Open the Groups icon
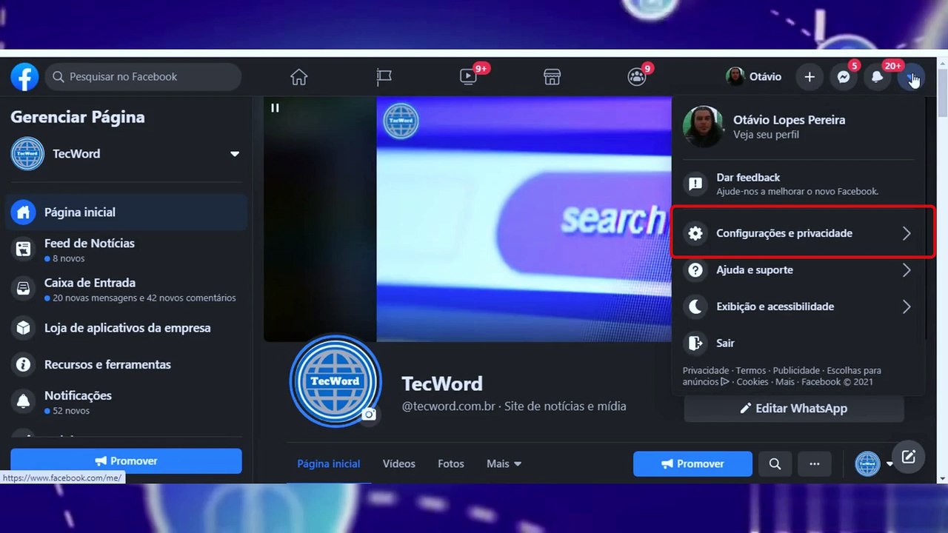The width and height of the screenshot is (948, 533). [637, 77]
